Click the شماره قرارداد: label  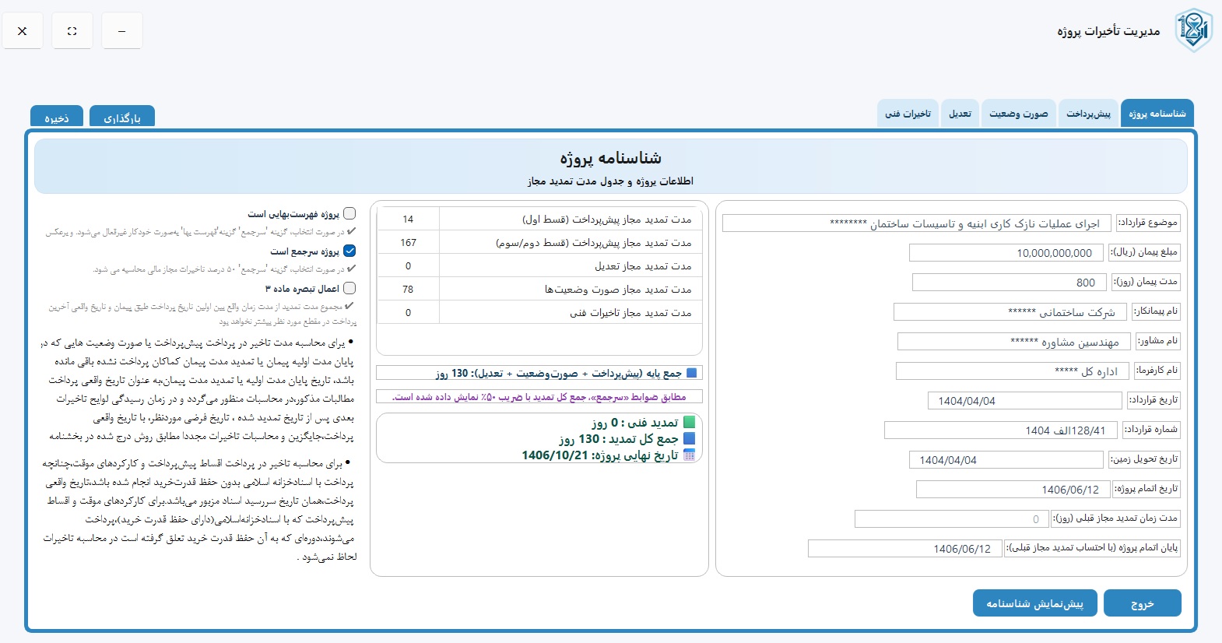[x=1151, y=430]
